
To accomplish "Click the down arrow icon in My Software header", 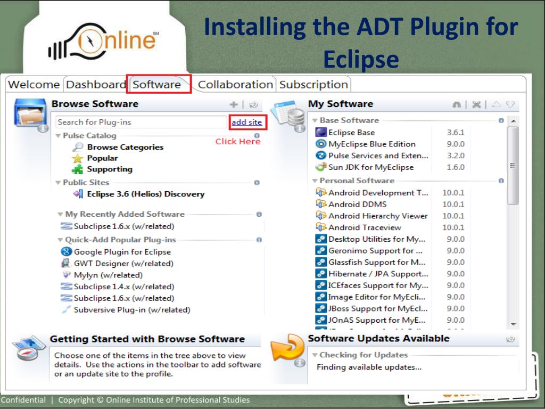I will 510,104.
